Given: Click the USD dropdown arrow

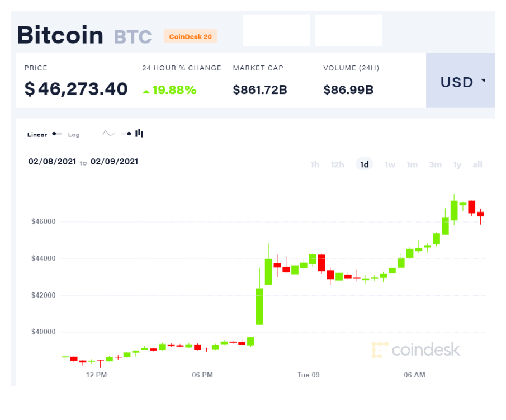Looking at the screenshot, I should 484,80.
